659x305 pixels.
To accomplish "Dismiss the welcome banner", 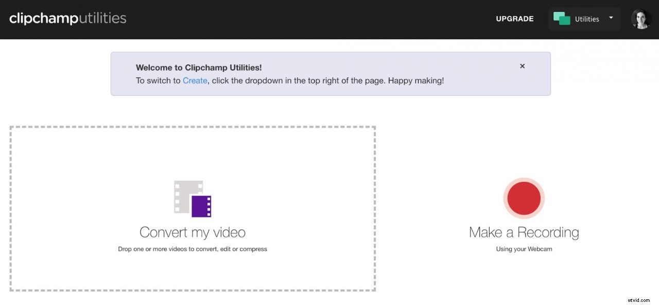I will click(x=522, y=66).
